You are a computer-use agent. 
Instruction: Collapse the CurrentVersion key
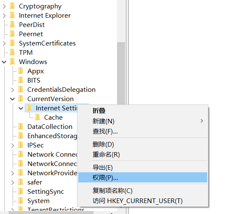tap(13, 99)
